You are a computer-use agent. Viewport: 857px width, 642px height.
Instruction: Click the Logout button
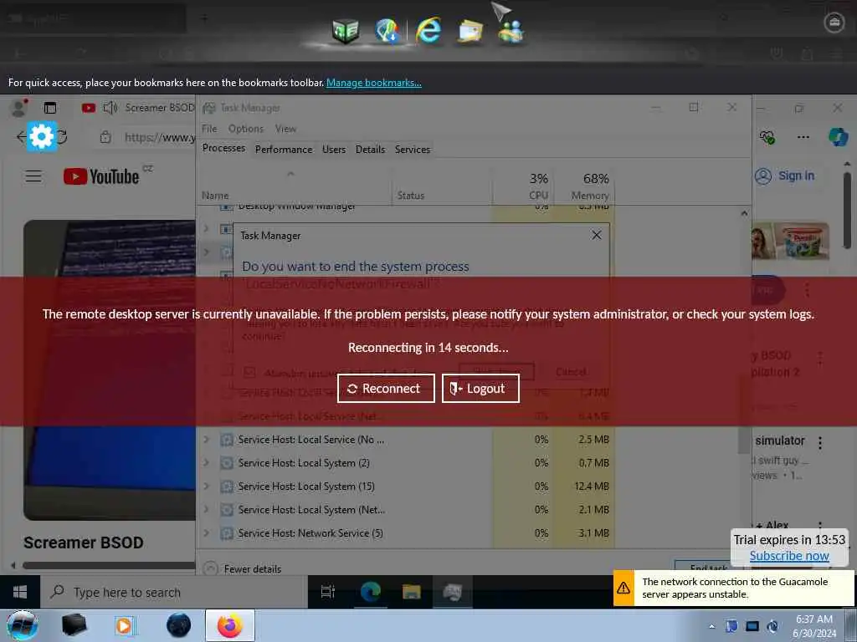point(480,388)
